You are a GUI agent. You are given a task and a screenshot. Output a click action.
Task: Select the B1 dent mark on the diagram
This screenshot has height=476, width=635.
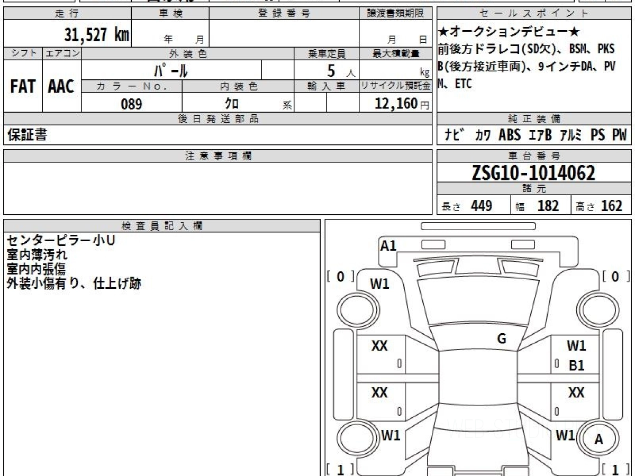tap(576, 365)
